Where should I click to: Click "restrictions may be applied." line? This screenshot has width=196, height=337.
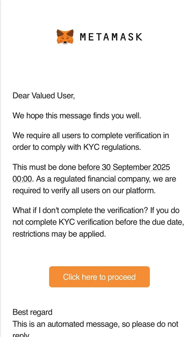pos(59,234)
